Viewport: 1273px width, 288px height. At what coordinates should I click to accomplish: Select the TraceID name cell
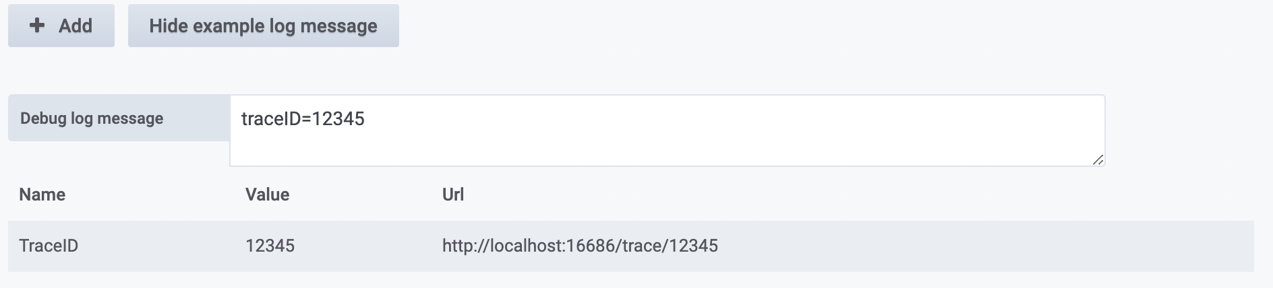(49, 246)
